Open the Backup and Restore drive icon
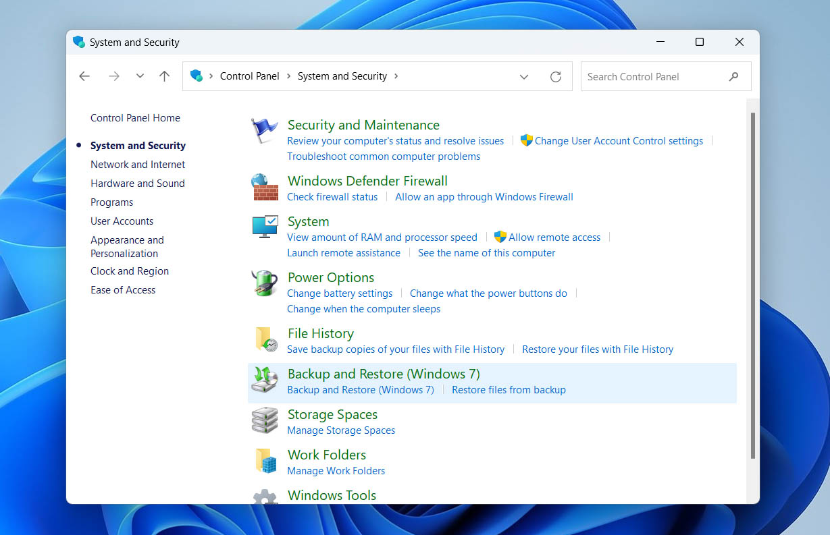This screenshot has width=830, height=535. tap(264, 380)
